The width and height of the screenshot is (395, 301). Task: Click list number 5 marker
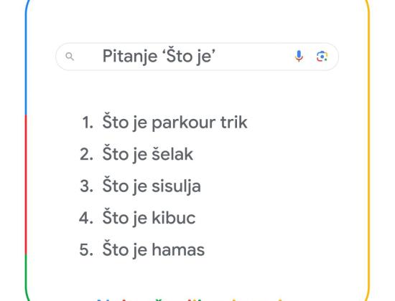(x=87, y=250)
